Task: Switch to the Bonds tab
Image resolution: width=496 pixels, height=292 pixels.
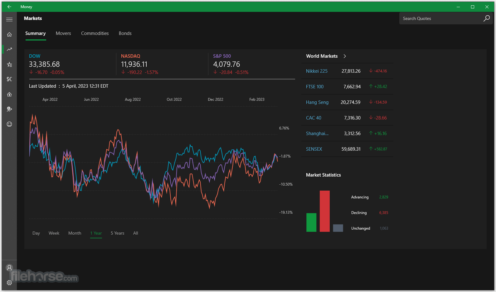Action: pos(125,33)
